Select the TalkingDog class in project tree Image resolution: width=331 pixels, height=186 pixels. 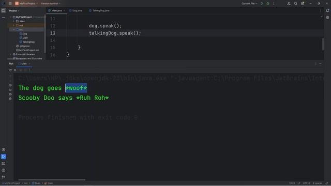click(x=27, y=42)
